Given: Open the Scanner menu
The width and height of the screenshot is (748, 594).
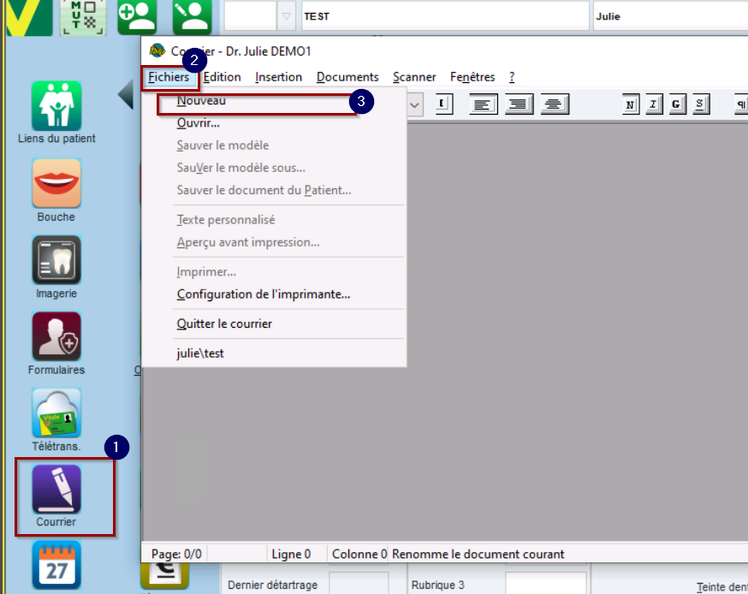Looking at the screenshot, I should pos(414,77).
